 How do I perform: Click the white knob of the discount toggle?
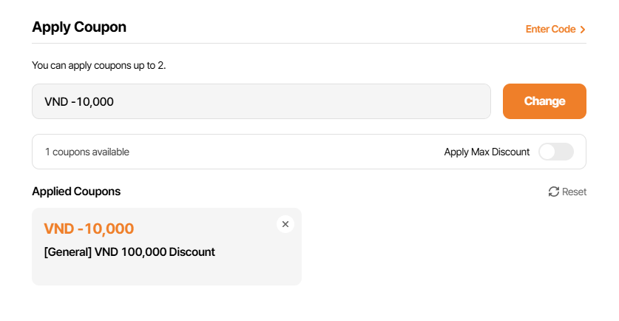click(548, 152)
